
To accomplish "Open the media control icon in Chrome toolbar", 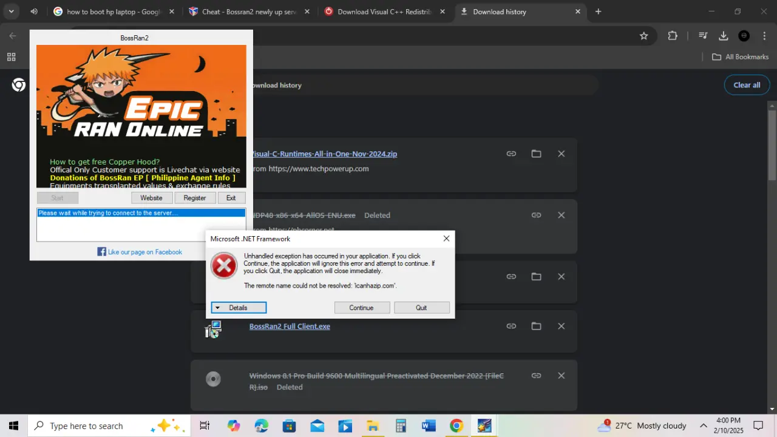I will click(x=703, y=36).
